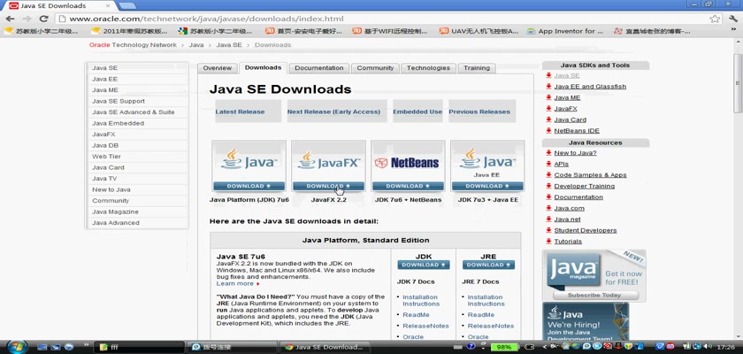Open the Student Developers link

coord(586,230)
